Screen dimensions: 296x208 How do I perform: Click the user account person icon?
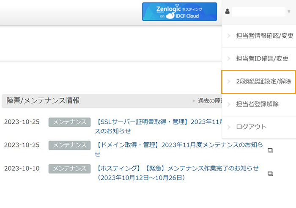tap(227, 12)
